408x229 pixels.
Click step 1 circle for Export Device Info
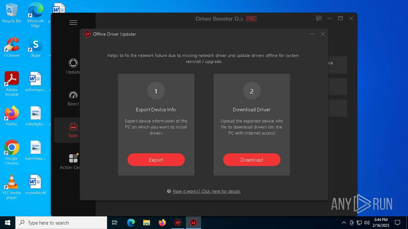coord(156,91)
